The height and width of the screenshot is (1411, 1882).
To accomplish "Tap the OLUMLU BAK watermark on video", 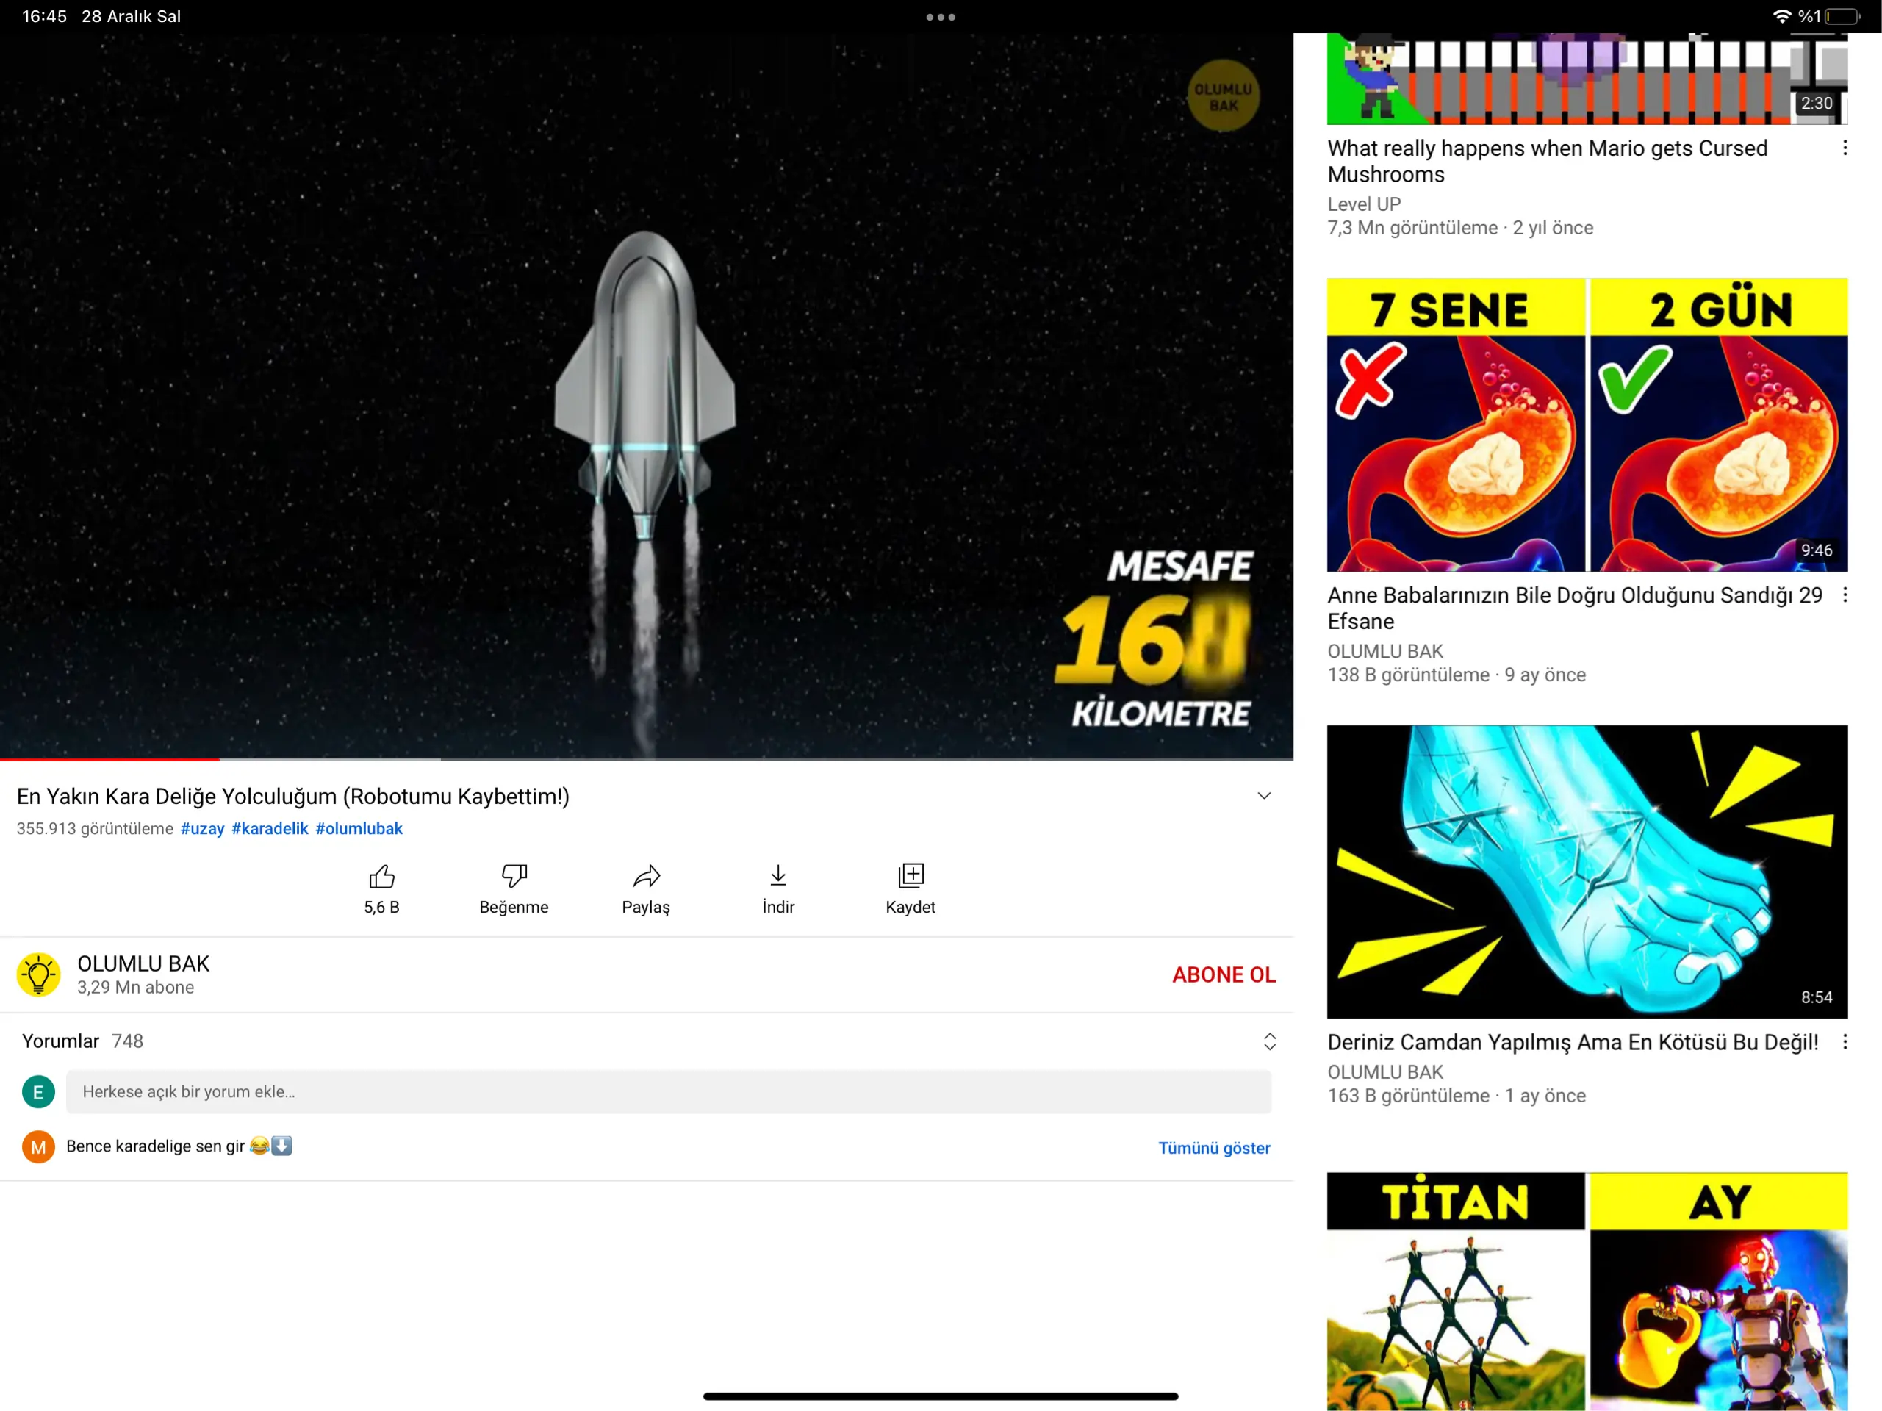I will (1223, 96).
